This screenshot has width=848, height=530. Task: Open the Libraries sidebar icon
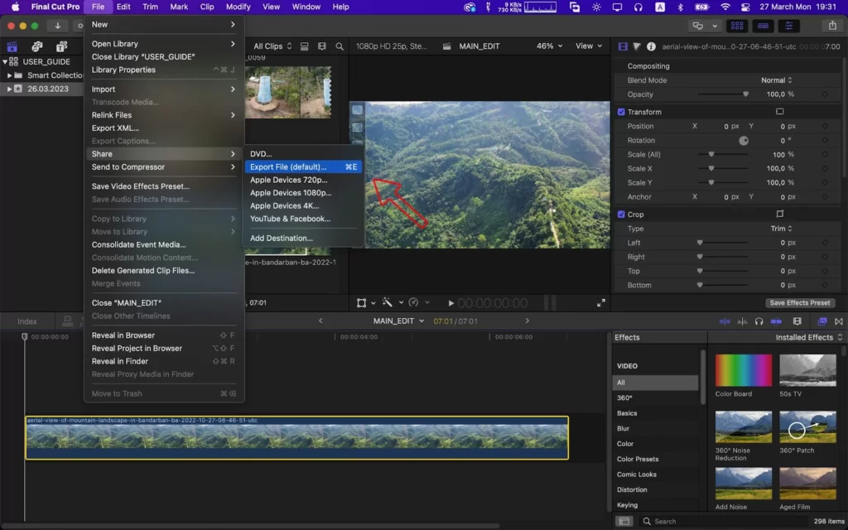click(x=12, y=46)
